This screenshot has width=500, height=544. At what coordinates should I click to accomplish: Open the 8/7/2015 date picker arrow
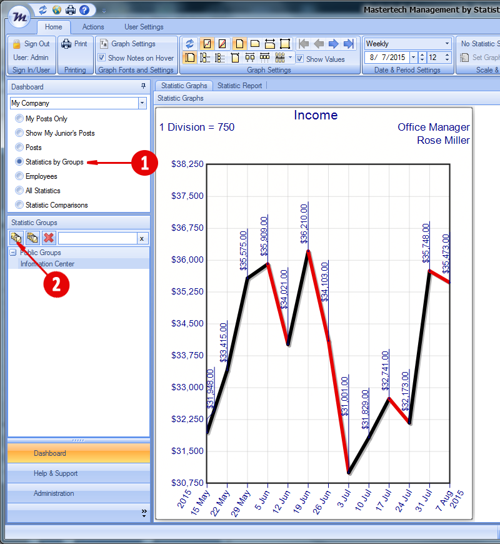tap(413, 58)
